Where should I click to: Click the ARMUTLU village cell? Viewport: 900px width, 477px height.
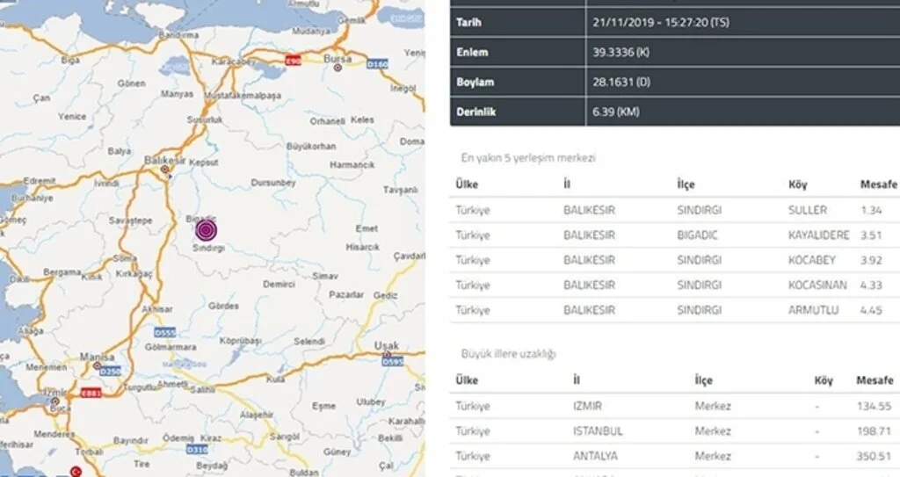pos(813,310)
